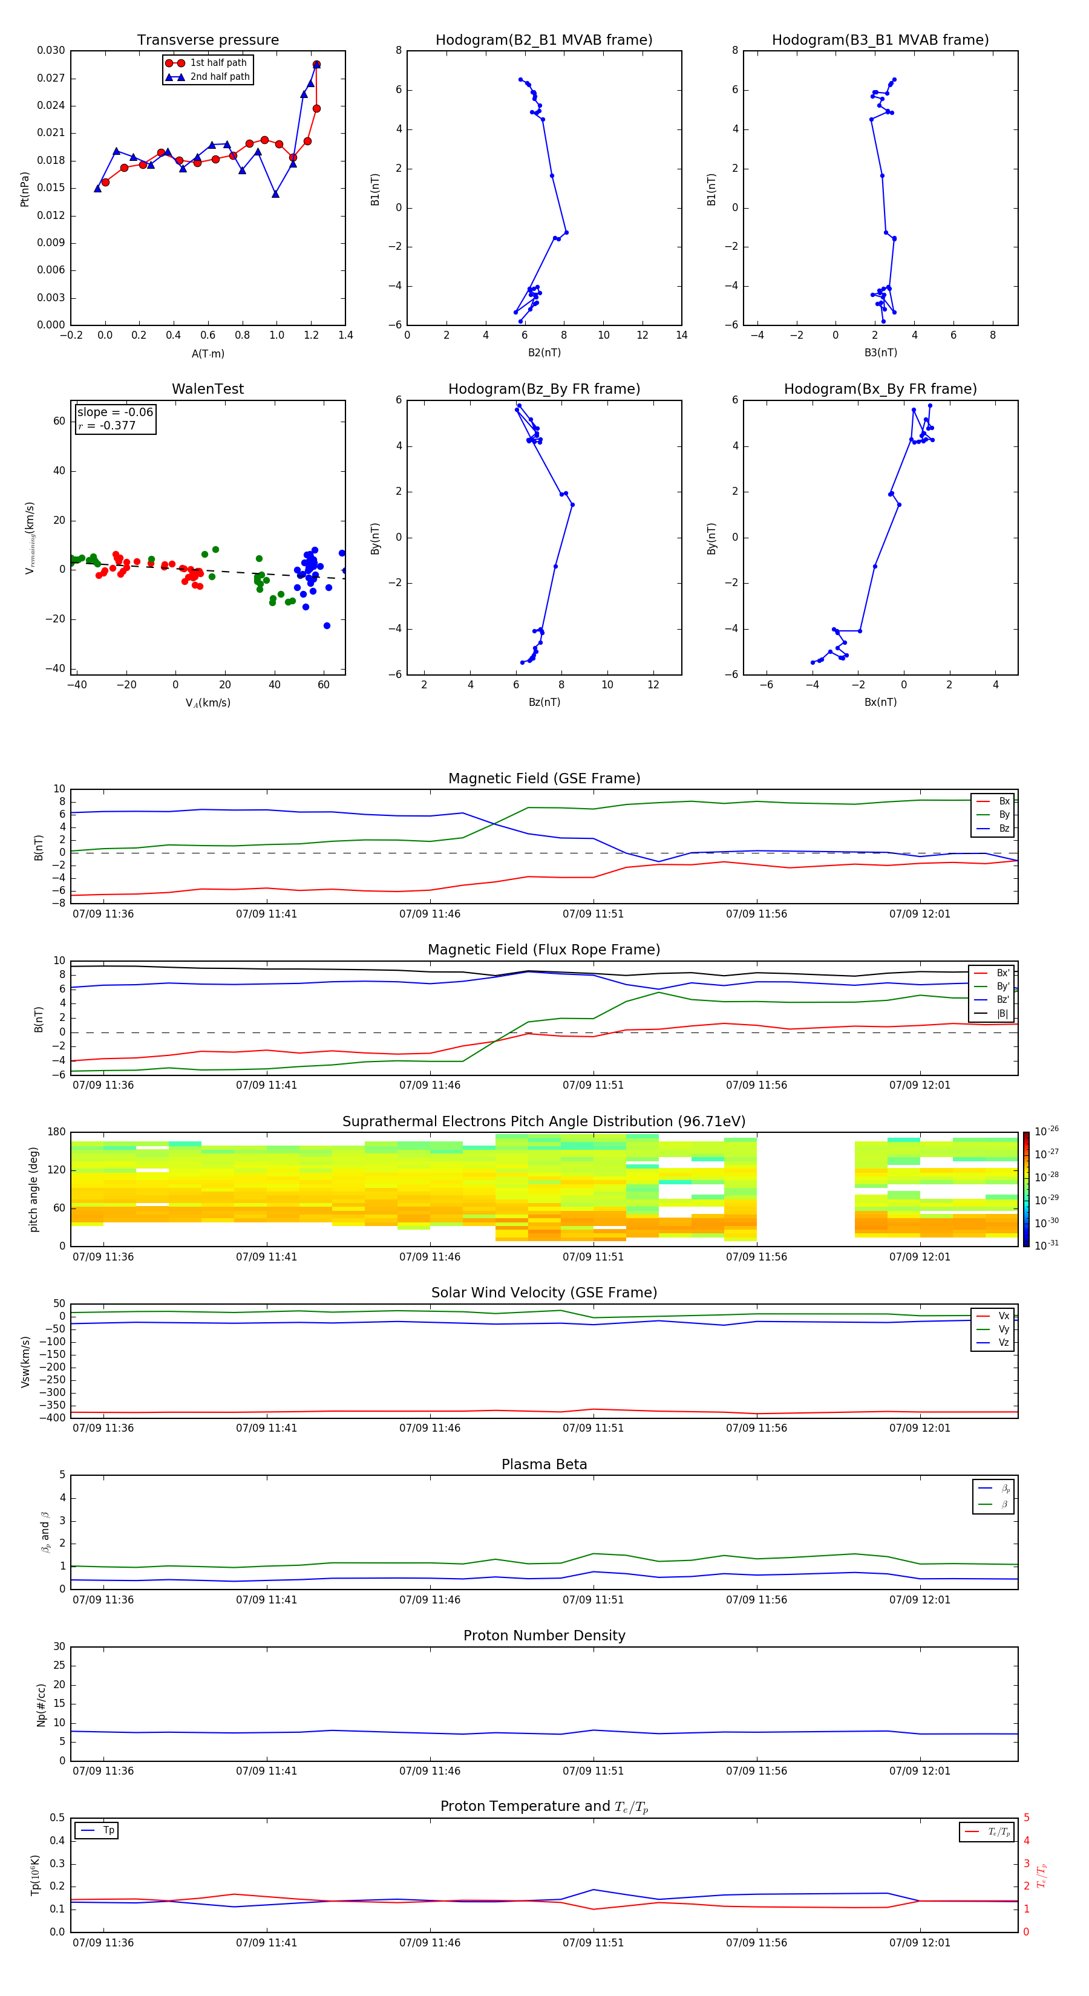The height and width of the screenshot is (1996, 1089).
Task: Click 'Bx(nT)' x-axis label of hodogram
Action: (880, 702)
